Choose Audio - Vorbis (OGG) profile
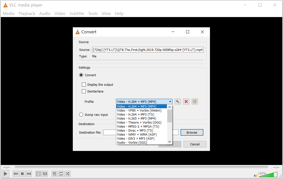Screen dimensions: 283x179 [142, 143]
